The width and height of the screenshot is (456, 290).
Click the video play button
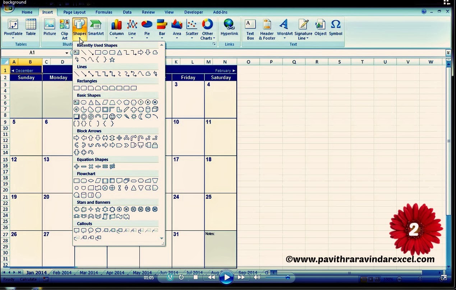point(226,277)
